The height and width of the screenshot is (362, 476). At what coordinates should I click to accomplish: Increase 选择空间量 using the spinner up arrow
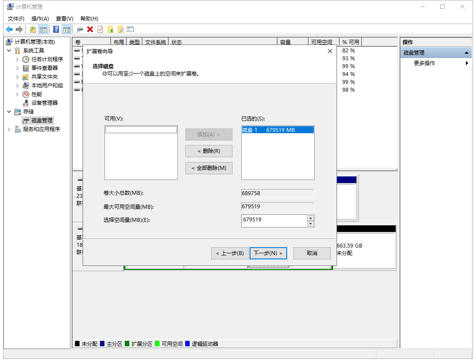(310, 218)
